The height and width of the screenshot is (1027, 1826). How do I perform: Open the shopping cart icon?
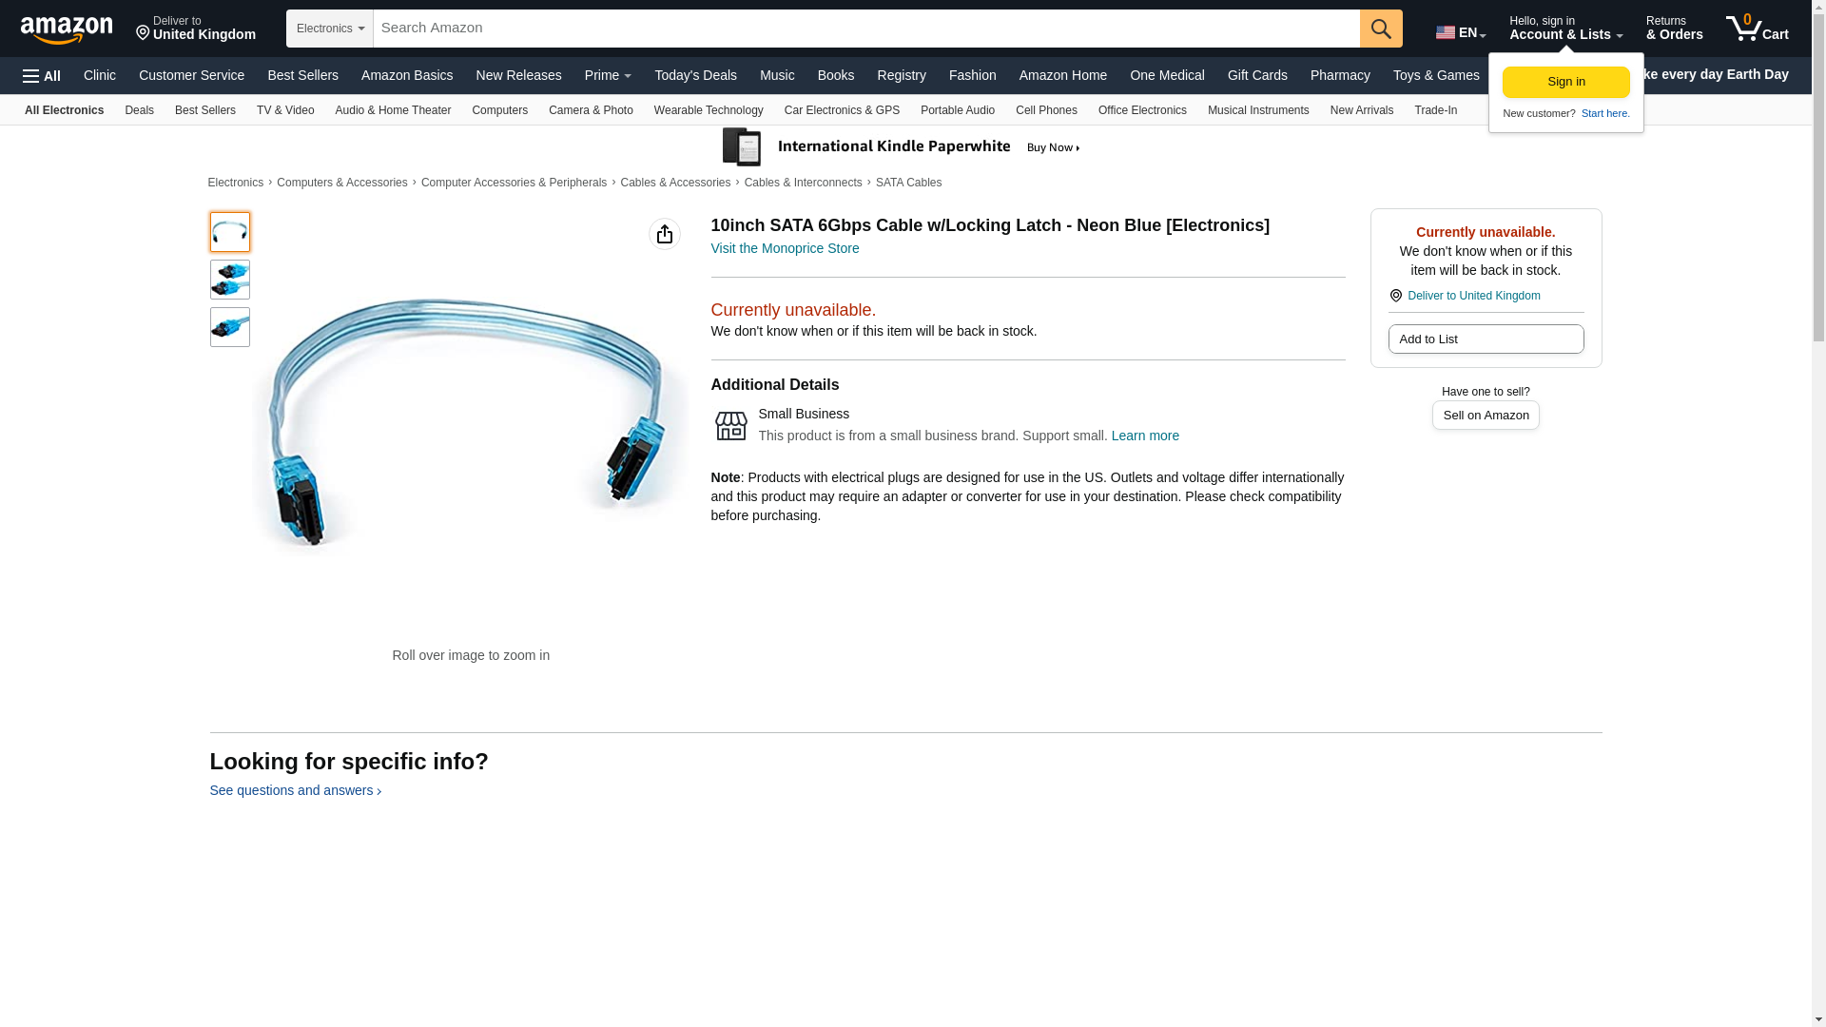coord(1757,29)
